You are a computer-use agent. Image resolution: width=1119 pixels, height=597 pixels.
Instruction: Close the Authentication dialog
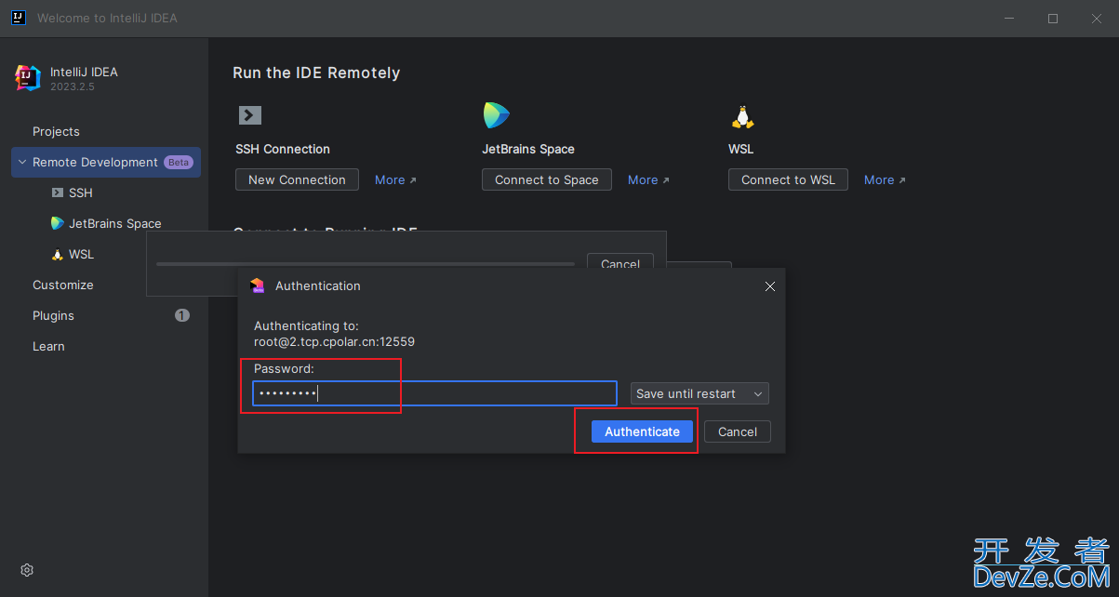(x=770, y=286)
